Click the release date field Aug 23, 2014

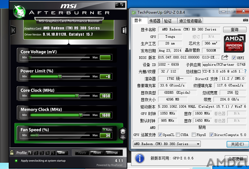coord(170,50)
